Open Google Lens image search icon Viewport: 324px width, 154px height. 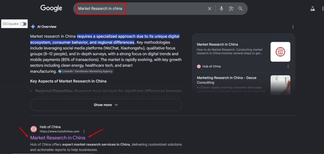tap(231, 9)
